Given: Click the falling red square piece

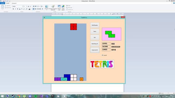Looking at the screenshot, I should tap(74, 27).
